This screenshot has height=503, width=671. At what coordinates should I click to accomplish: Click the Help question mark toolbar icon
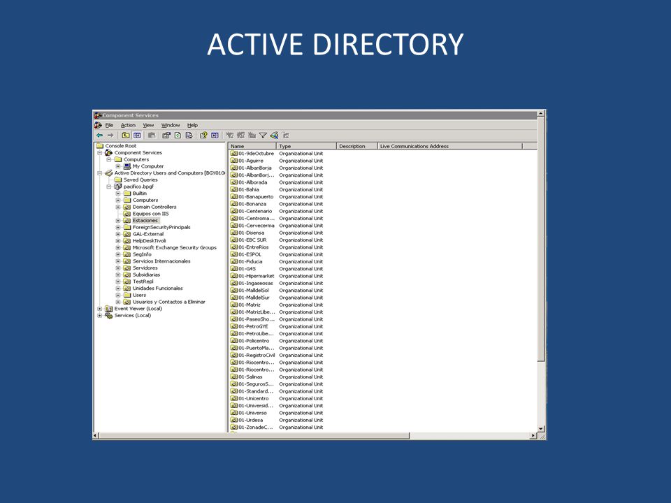(203, 135)
